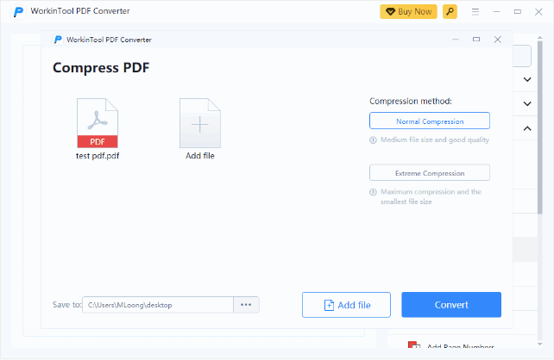Expand the first sidebar chevron section

coord(527,79)
